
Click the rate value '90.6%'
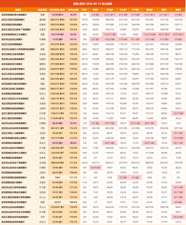coord(73,143)
